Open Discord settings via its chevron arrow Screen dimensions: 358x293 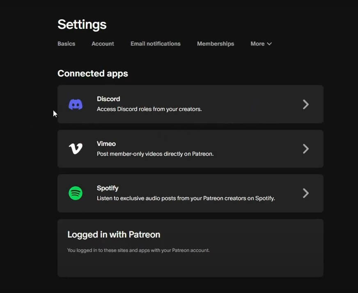tap(306, 104)
